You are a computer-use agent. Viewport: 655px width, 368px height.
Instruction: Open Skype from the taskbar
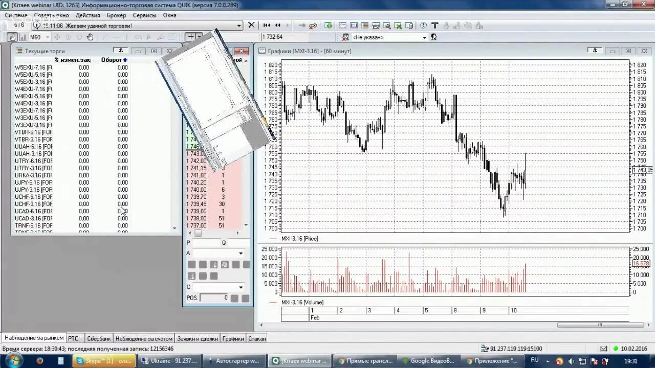point(105,361)
